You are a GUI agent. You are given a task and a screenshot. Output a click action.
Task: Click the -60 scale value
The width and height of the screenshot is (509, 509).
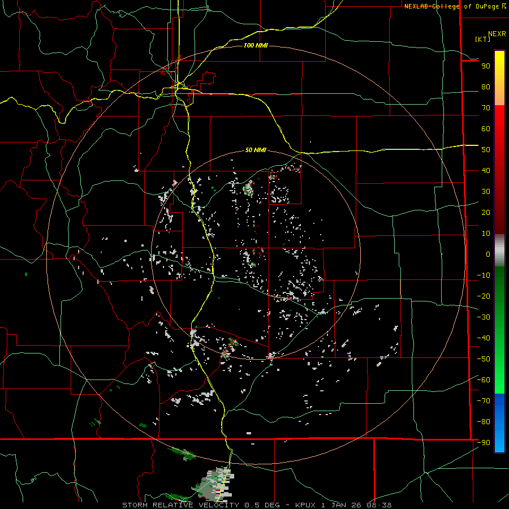484,380
